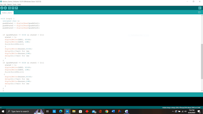Save the sketch with the Save icon

click(x=16, y=8)
